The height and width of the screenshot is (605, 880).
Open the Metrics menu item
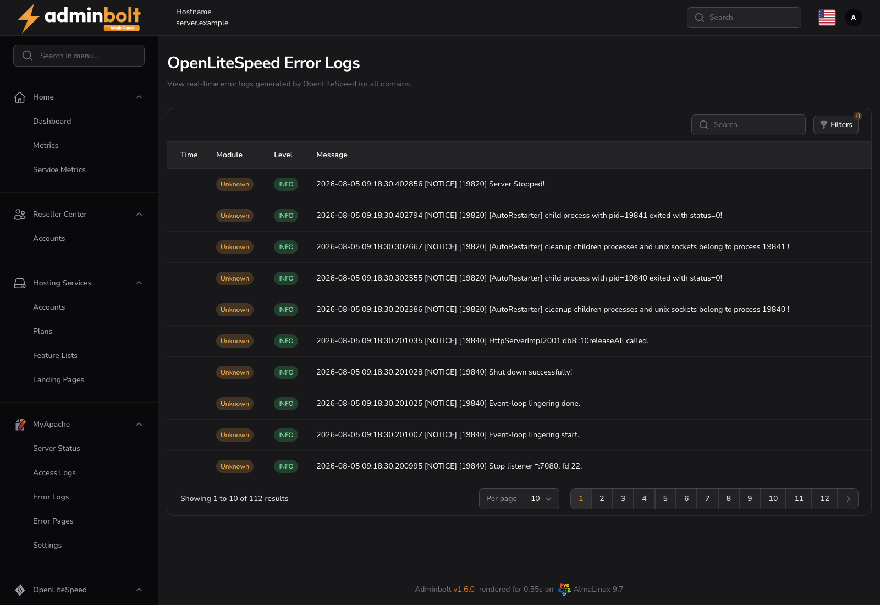coord(46,146)
